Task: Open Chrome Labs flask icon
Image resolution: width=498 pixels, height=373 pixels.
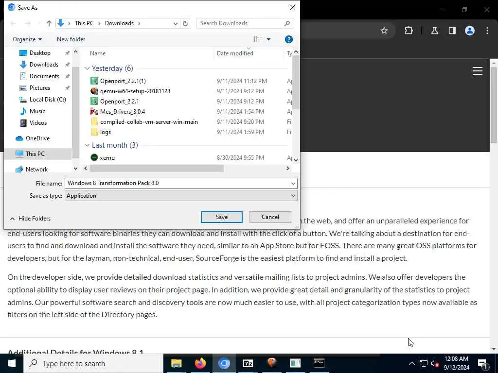Action: click(434, 31)
